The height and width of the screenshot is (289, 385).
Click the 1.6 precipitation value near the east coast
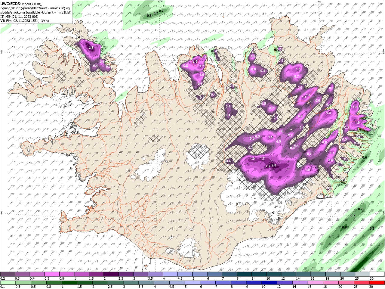pos(355,107)
